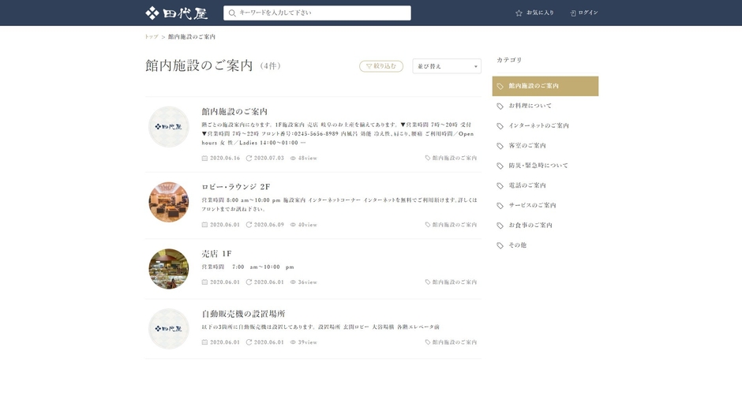The width and height of the screenshot is (742, 418).
Task: Open the 絞り込む filter button
Action: pos(381,66)
